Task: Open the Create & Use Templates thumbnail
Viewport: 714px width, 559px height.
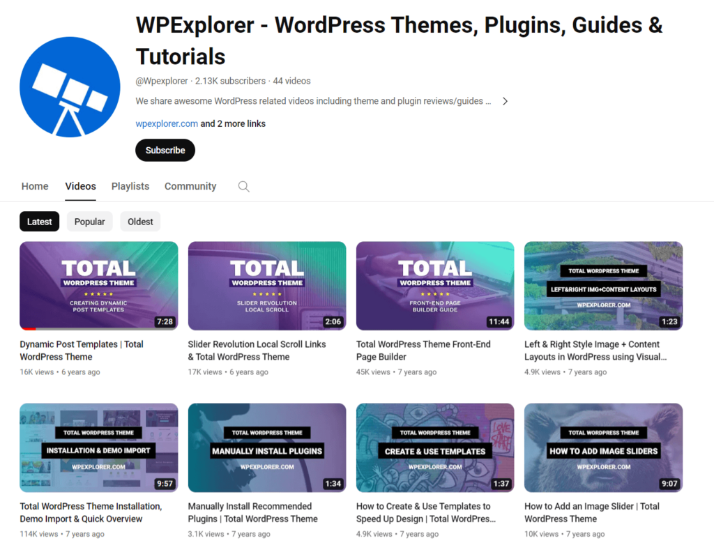Action: 435,447
